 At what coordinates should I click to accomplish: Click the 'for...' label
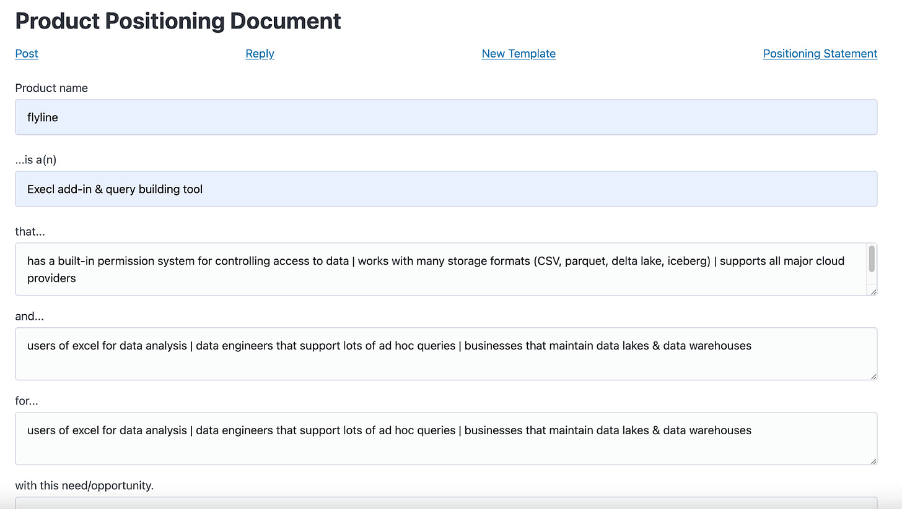tap(27, 401)
